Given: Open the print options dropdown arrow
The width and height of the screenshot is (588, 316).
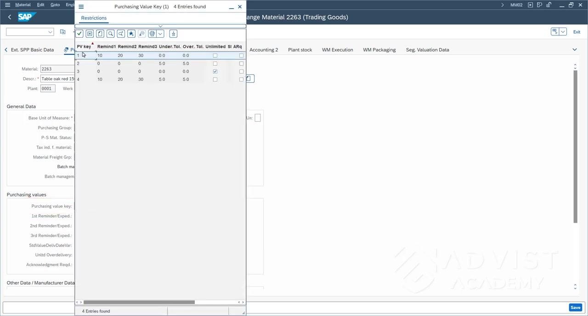Looking at the screenshot, I should pyautogui.click(x=160, y=34).
